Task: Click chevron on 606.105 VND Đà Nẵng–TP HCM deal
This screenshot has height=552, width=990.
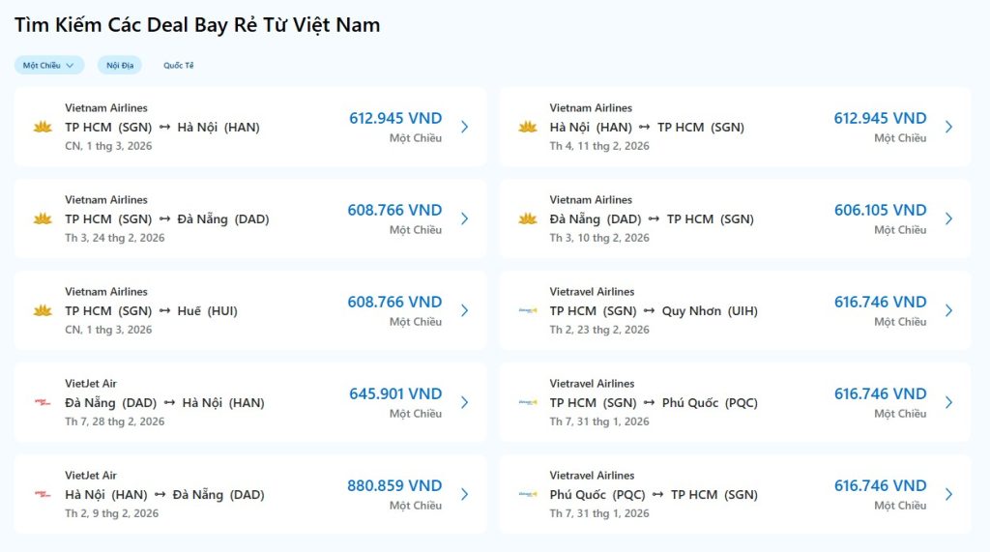Action: (948, 218)
